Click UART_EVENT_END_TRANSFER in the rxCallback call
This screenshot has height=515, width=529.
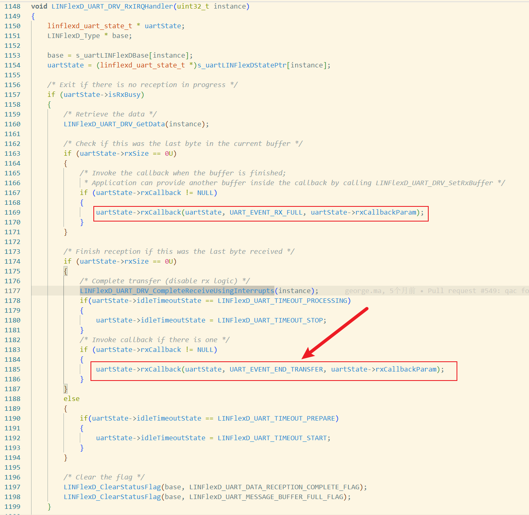[x=276, y=369]
